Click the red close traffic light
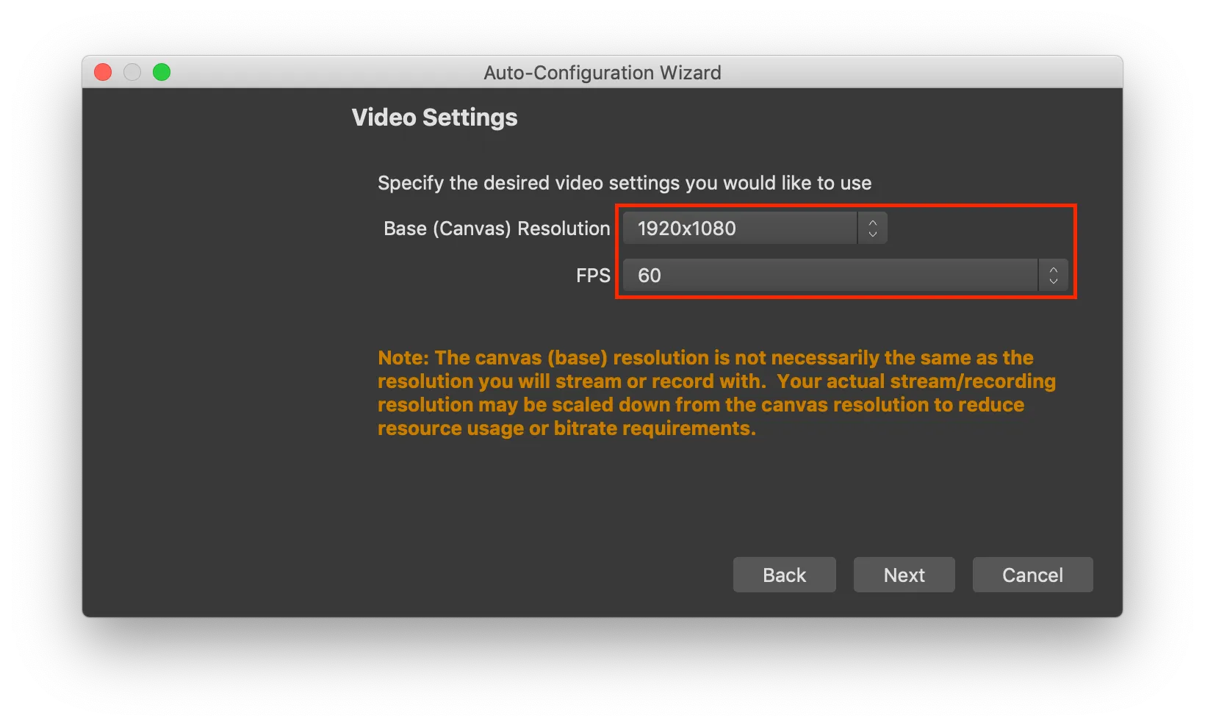This screenshot has width=1205, height=726. 103,72
